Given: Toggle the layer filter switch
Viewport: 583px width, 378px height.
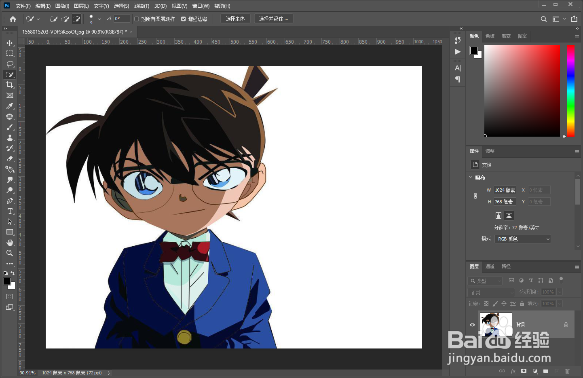Looking at the screenshot, I should point(561,279).
